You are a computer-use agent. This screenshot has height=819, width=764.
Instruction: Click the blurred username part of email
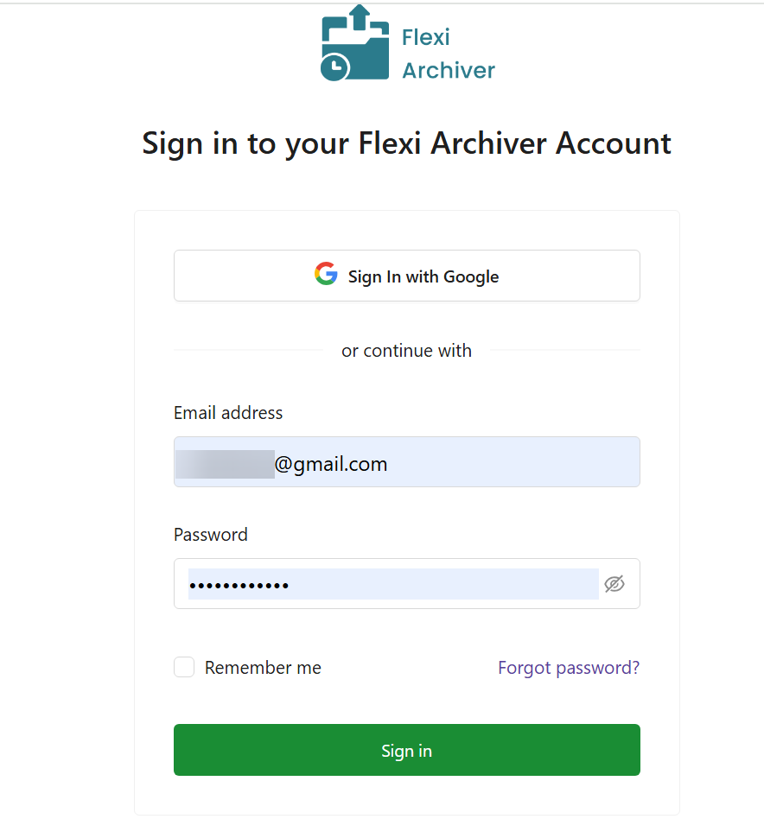tap(225, 464)
